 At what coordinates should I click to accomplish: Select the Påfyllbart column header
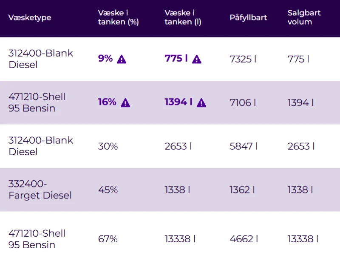[248, 17]
